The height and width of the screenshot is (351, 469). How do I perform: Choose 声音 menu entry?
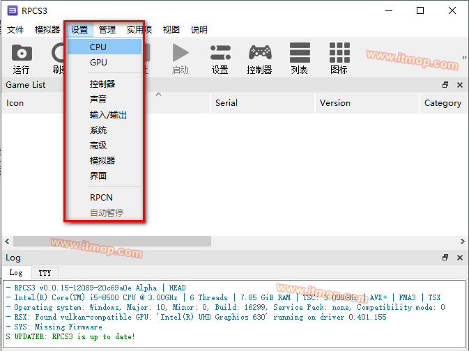click(x=105, y=100)
